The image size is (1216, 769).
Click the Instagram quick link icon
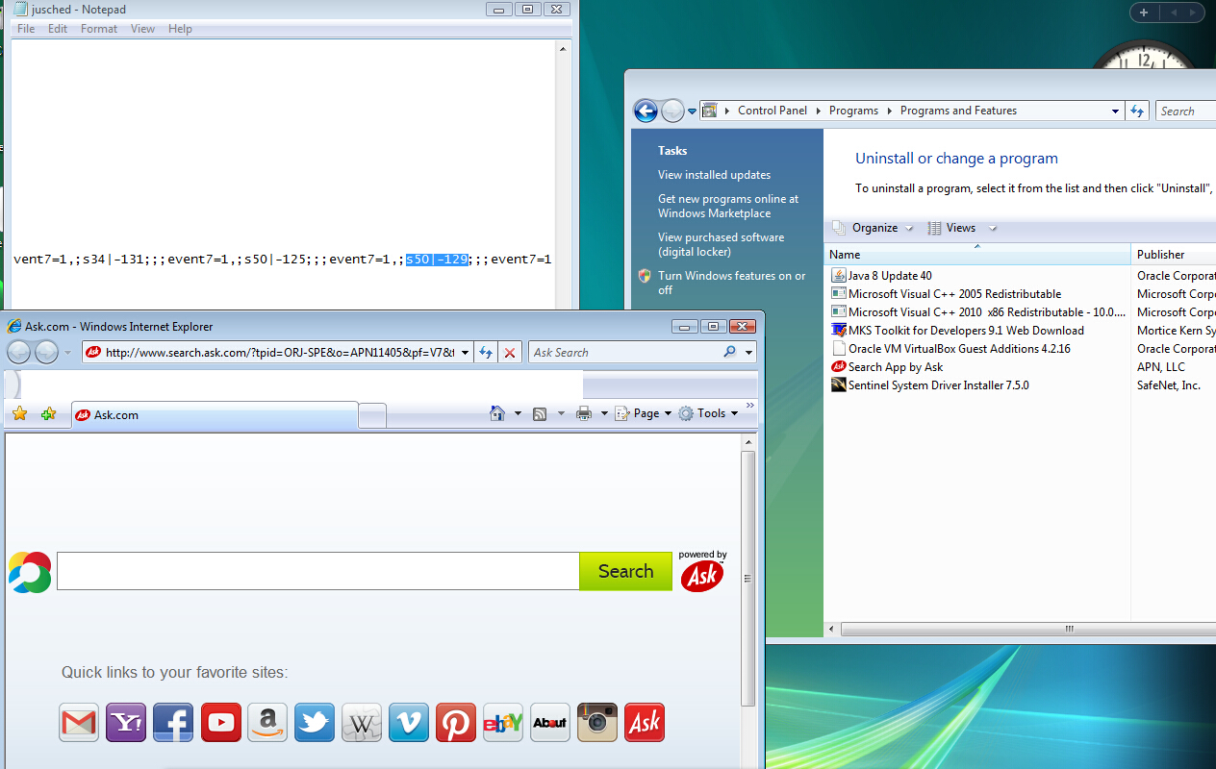click(597, 723)
